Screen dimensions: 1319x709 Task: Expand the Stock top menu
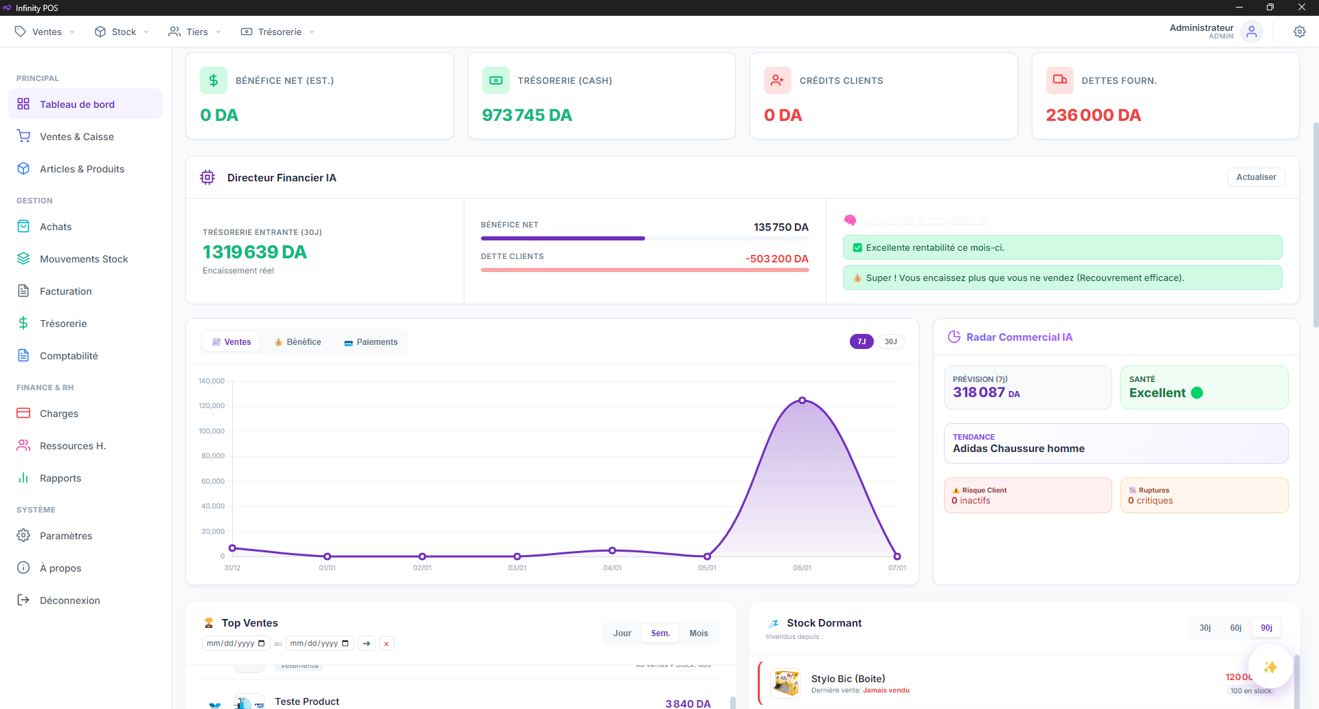coord(122,32)
